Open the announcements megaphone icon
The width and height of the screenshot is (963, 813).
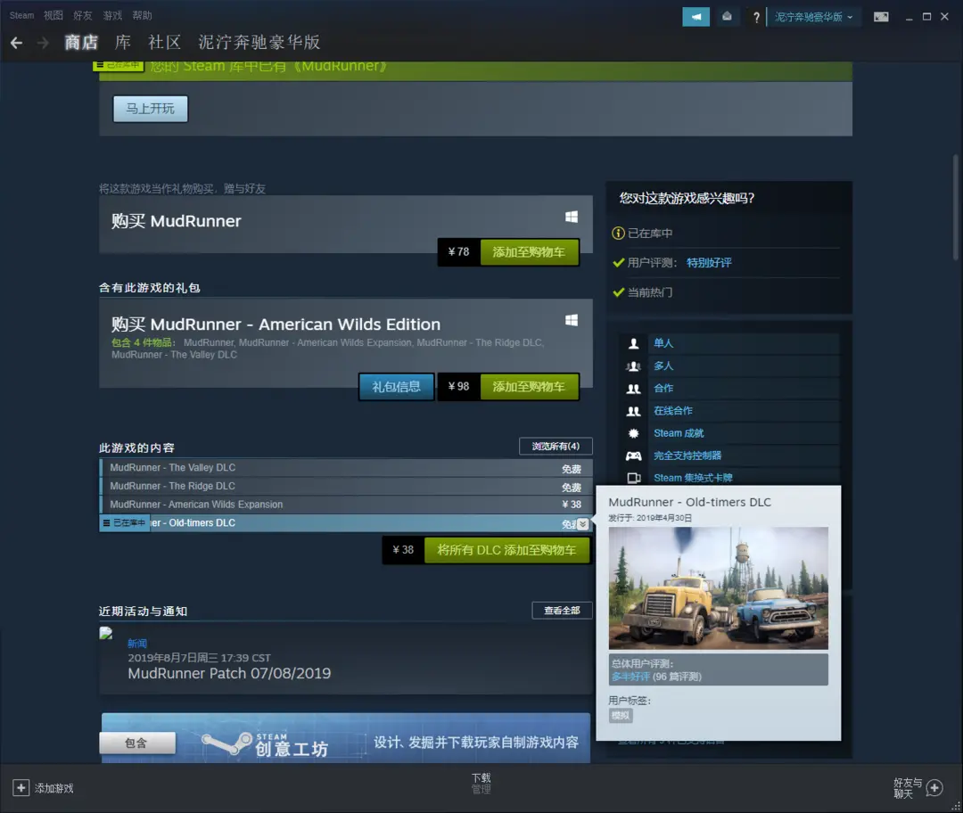pyautogui.click(x=695, y=17)
